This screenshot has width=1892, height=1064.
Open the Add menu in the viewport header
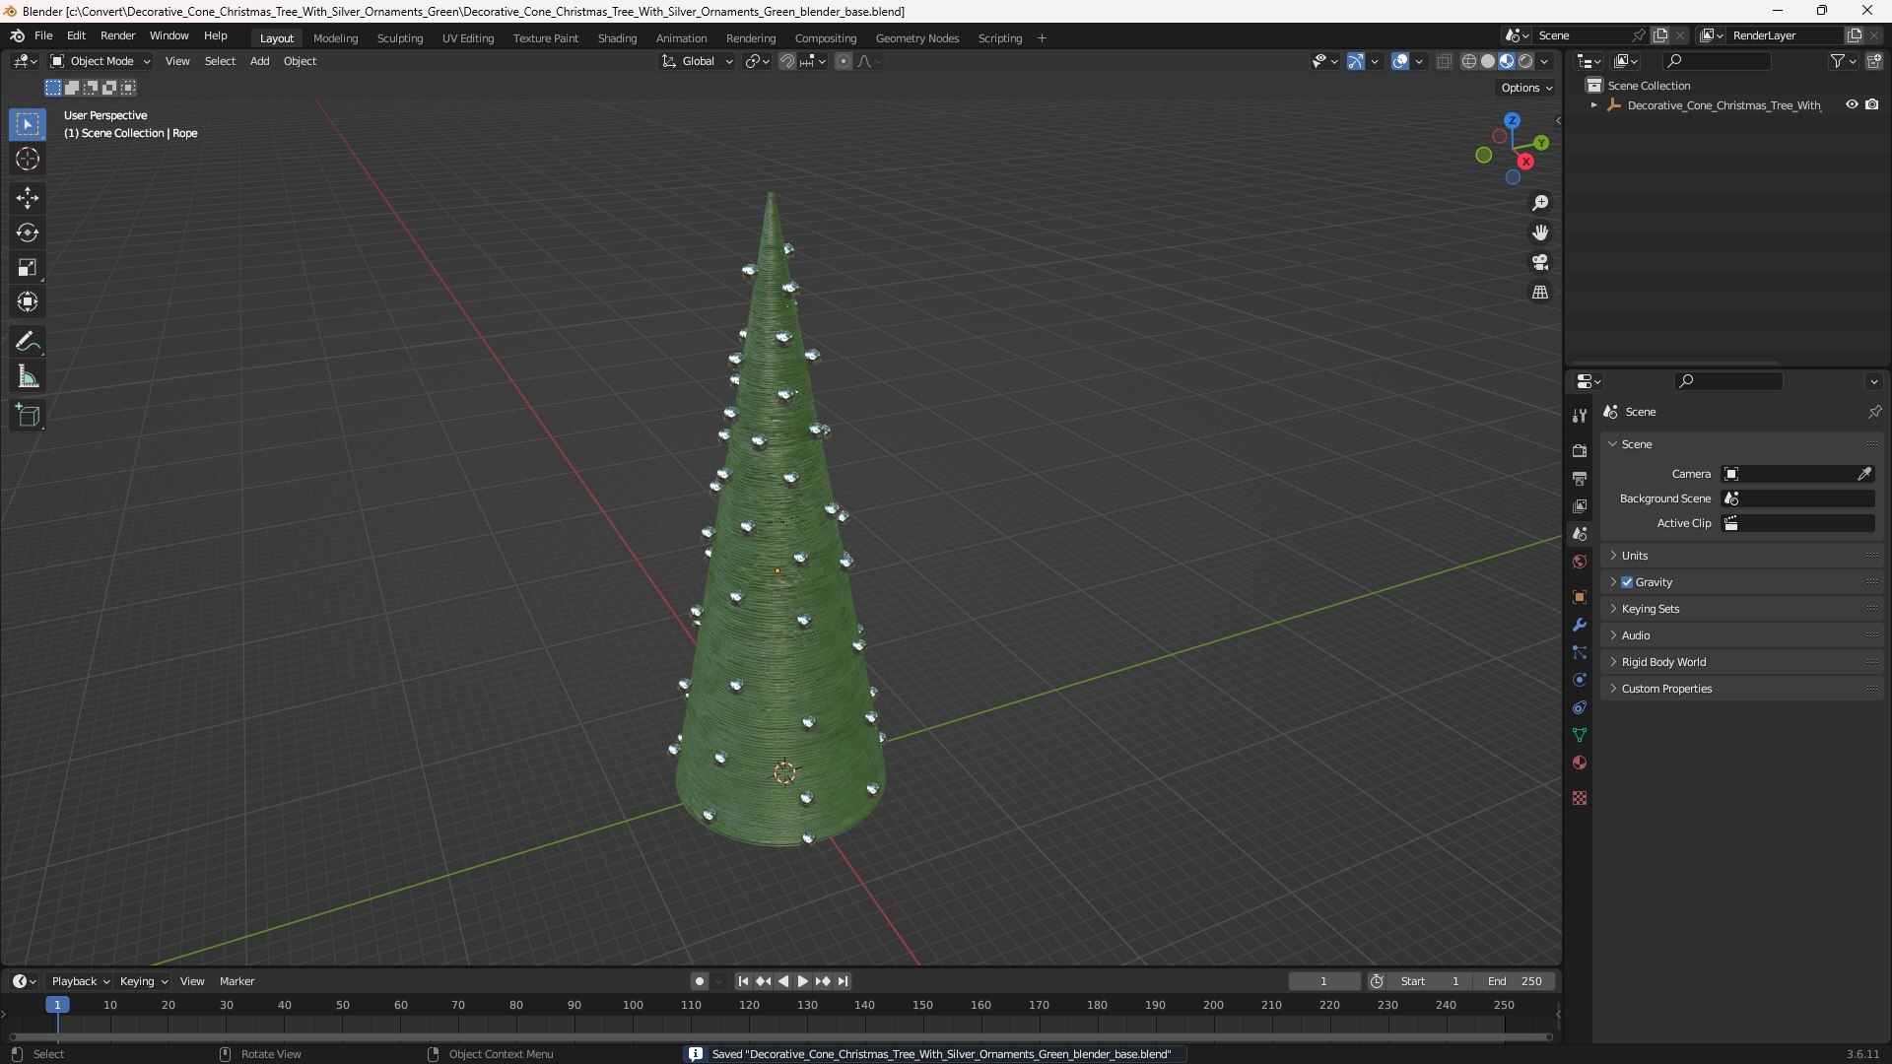point(259,61)
